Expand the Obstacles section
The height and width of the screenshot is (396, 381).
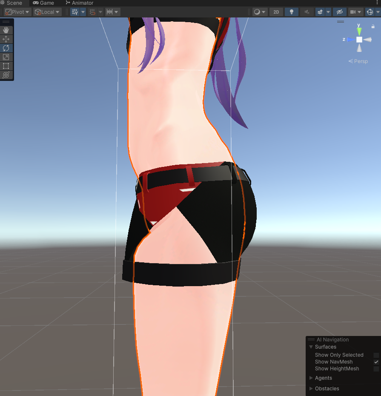coord(311,388)
